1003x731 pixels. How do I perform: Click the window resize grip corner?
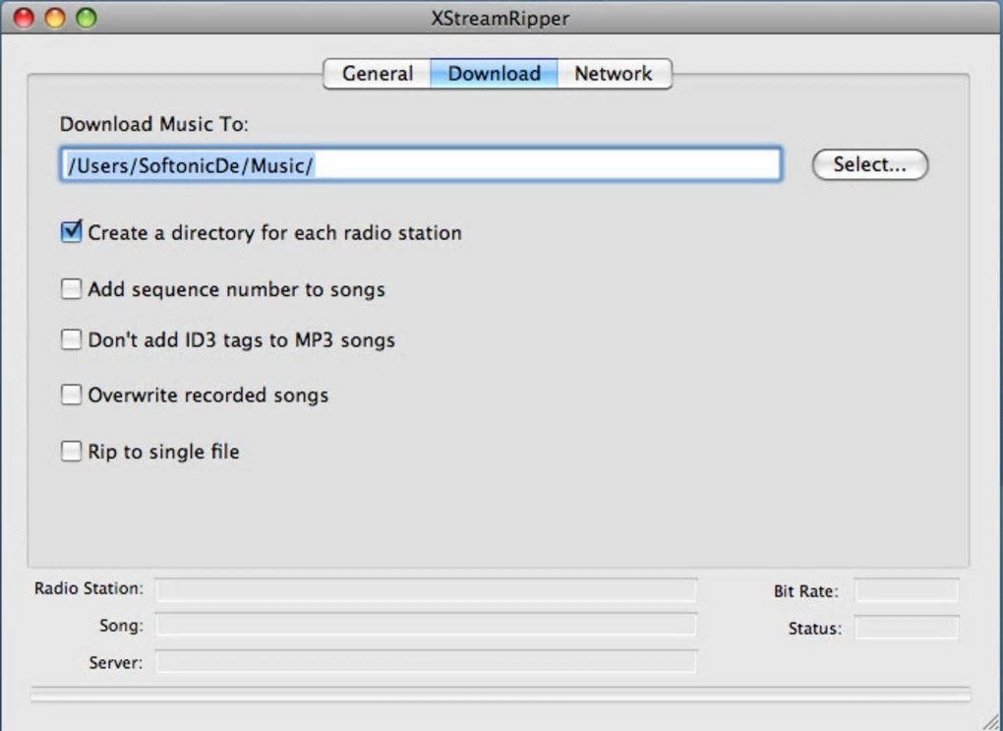(991, 720)
